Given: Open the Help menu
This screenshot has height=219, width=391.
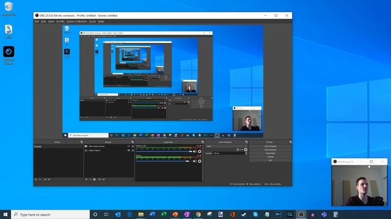Looking at the screenshot, I should [101, 21].
